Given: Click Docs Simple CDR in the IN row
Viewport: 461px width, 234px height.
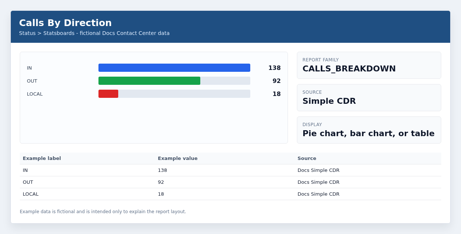Looking at the screenshot, I should coord(319,170).
